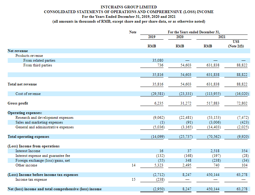Click Gross profit 2021 RMB value 517,883

[213, 103]
